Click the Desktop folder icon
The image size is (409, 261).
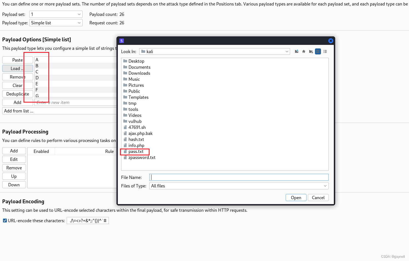click(x=125, y=61)
